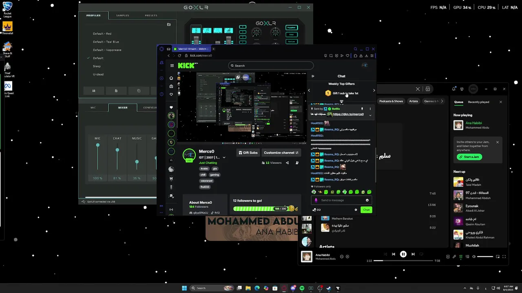The image size is (522, 293).
Task: Open Spotify Browse icon next to search
Action: [428, 89]
